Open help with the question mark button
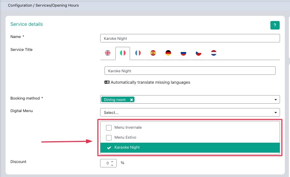The image size is (290, 177). click(x=275, y=25)
